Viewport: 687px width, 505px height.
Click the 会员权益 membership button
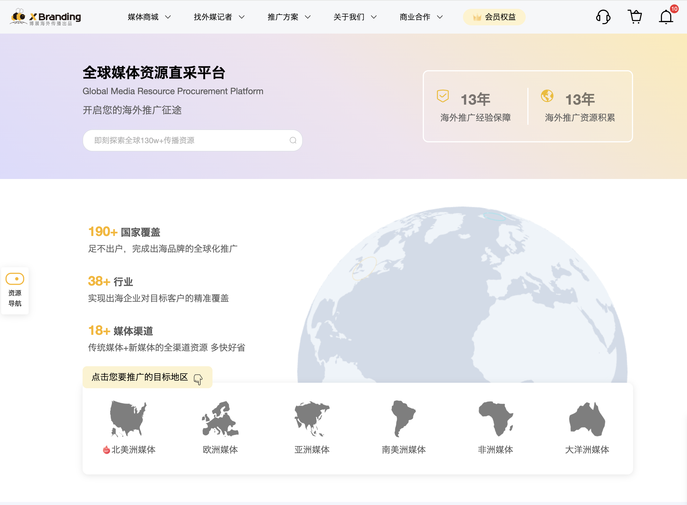pos(494,17)
